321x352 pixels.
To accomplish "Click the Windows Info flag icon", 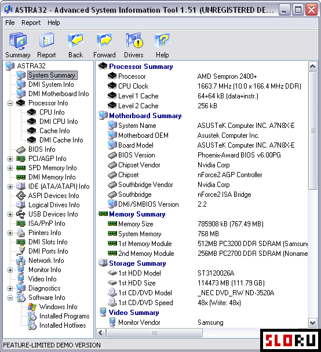I will pos(32,307).
